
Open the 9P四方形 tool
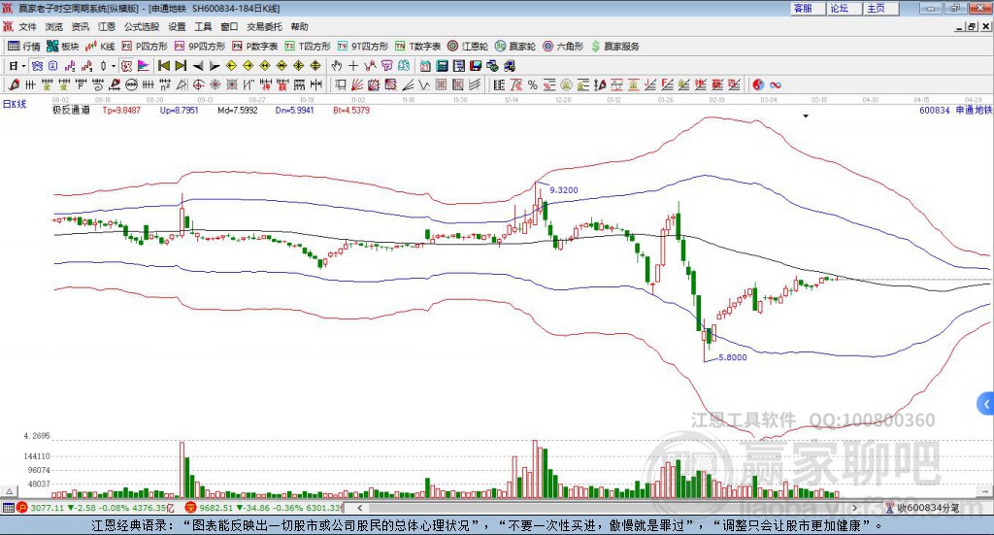pyautogui.click(x=200, y=47)
